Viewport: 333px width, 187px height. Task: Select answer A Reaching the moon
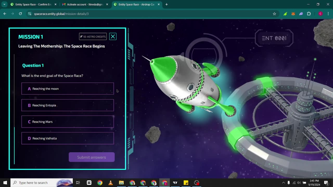click(x=68, y=89)
